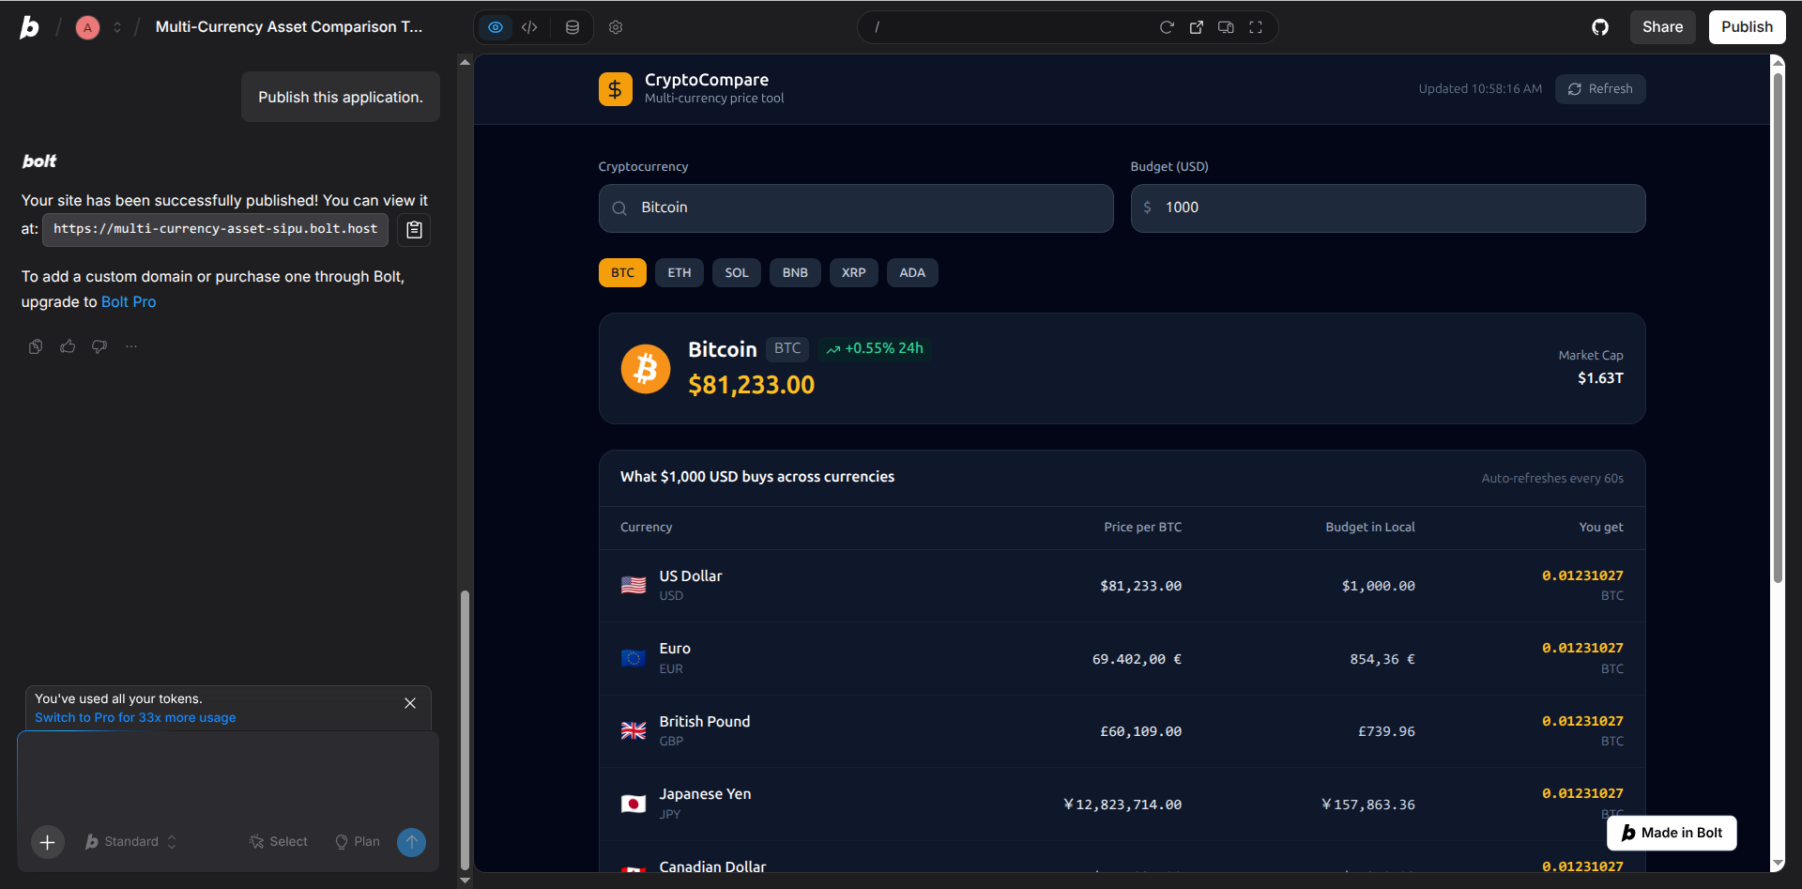The height and width of the screenshot is (889, 1802).
Task: Open project settings gear
Action: click(x=616, y=27)
